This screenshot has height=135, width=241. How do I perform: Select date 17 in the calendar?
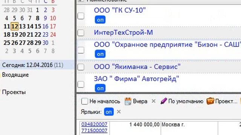[53, 26]
